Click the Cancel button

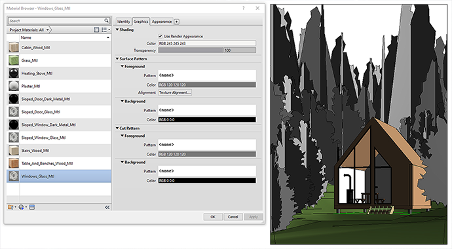tap(233, 217)
